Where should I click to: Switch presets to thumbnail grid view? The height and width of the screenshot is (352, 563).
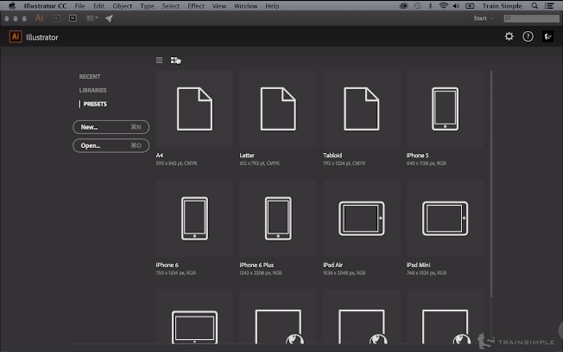click(175, 61)
